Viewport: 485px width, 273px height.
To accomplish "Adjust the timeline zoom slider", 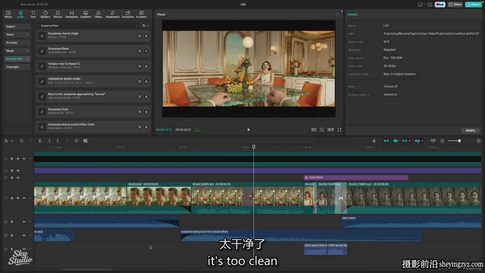I will coord(455,141).
